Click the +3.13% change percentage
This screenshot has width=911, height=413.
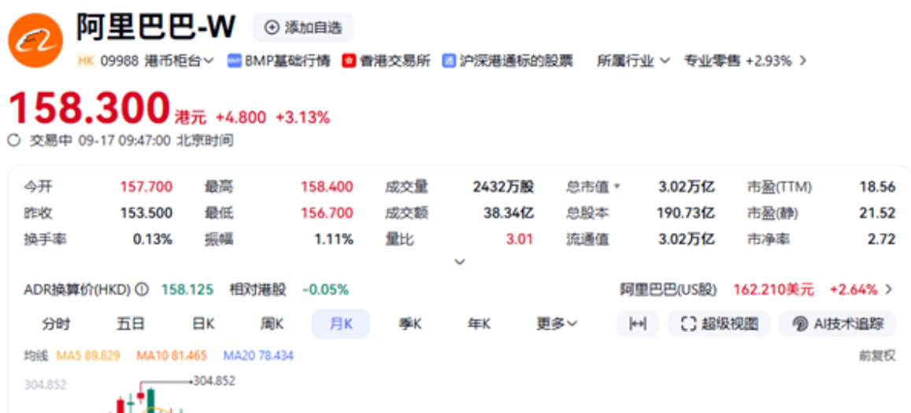[x=302, y=117]
